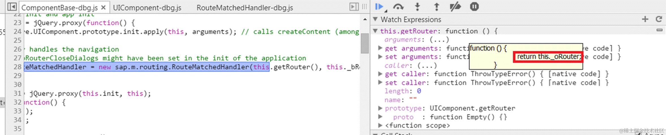Resume script execution
The height and width of the screenshot is (135, 666).
[379, 6]
